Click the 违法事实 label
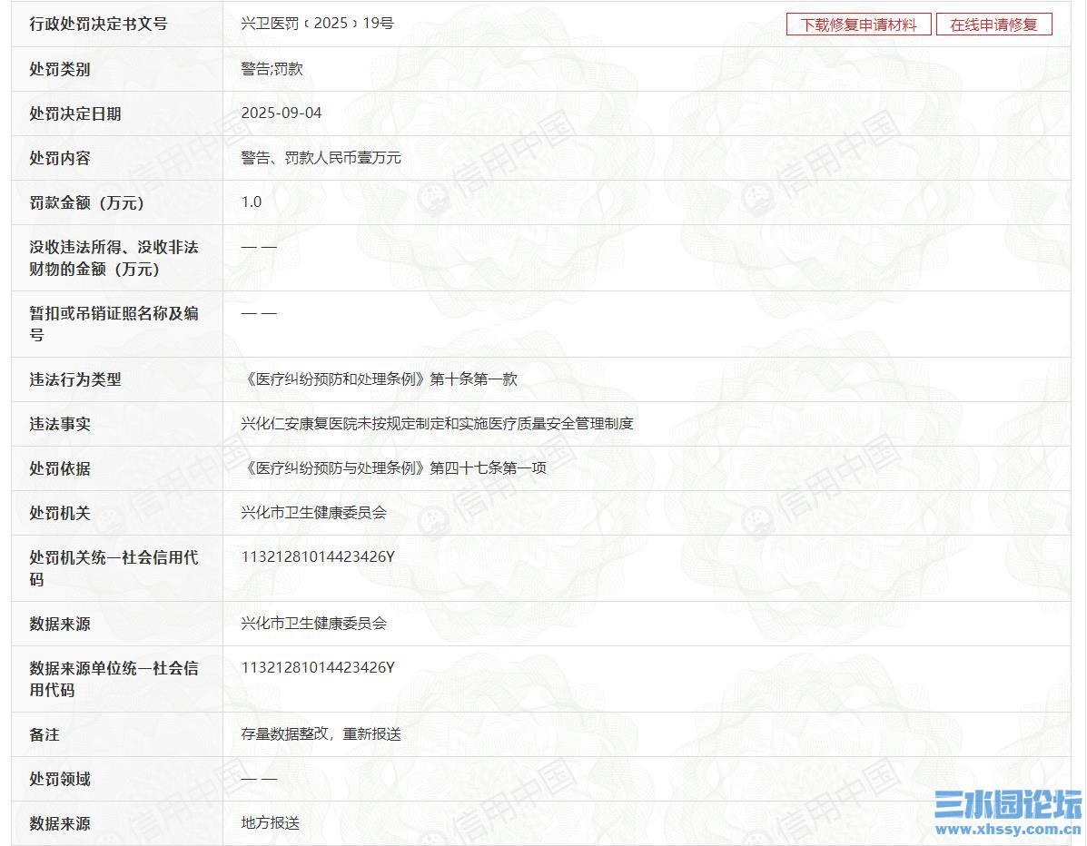1087x846 pixels. (x=60, y=424)
